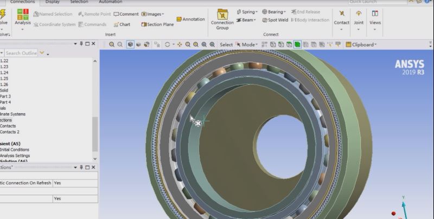Screen dimensions: 434x219
Task: Click the rotate view icon
Action: pos(167,44)
